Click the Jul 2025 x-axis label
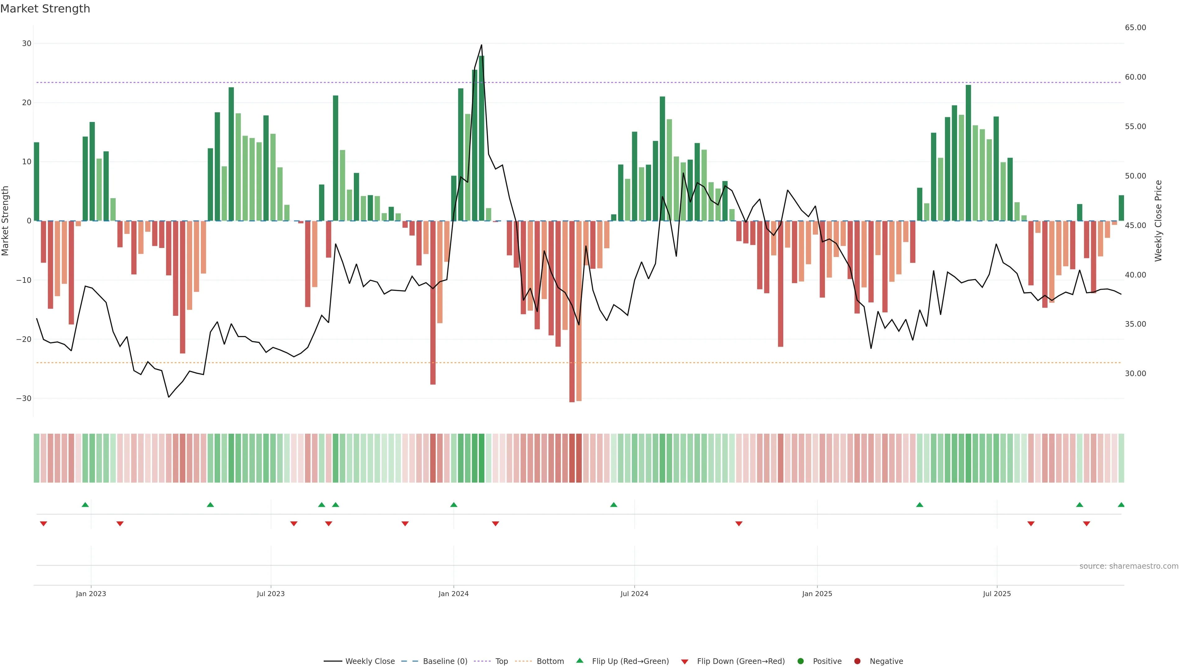The height and width of the screenshot is (672, 1194). (x=997, y=594)
